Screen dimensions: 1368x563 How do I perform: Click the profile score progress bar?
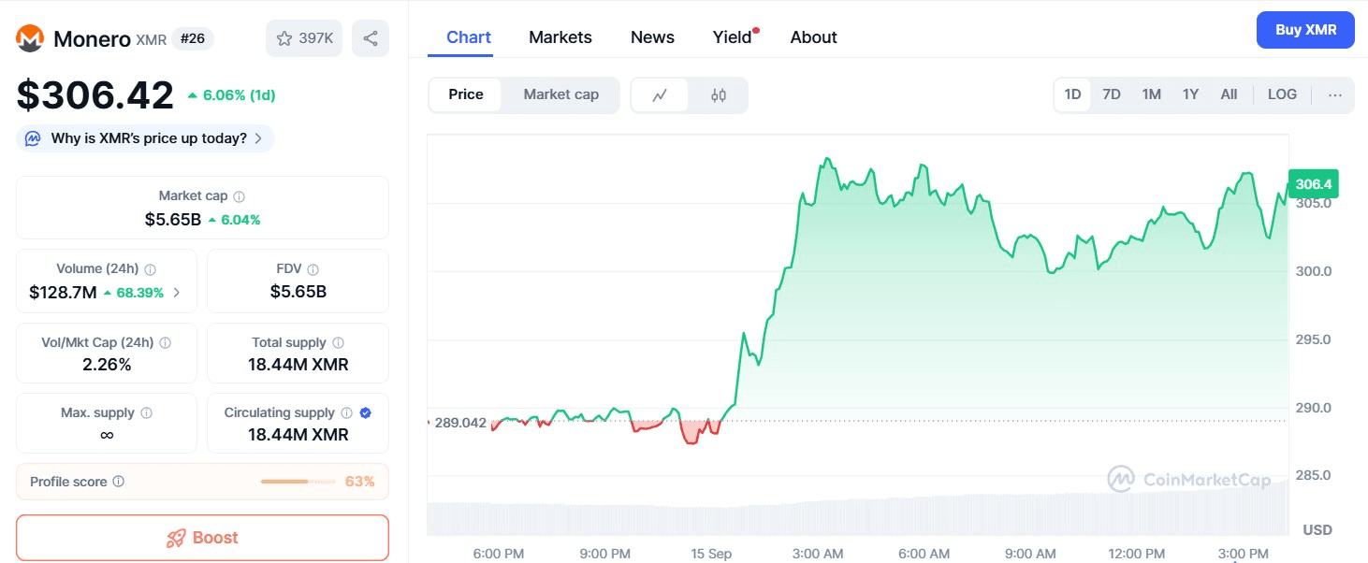tap(298, 482)
